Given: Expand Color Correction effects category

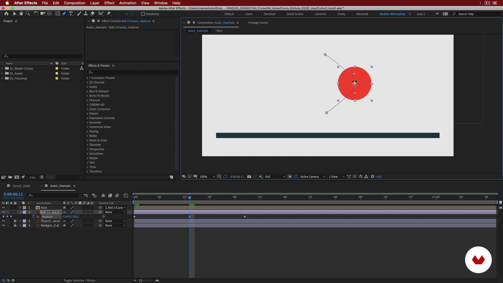Looking at the screenshot, I should point(88,109).
